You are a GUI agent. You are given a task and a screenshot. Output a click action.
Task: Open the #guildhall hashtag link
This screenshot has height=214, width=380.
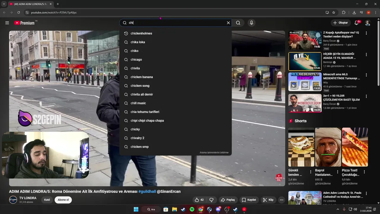(x=147, y=191)
